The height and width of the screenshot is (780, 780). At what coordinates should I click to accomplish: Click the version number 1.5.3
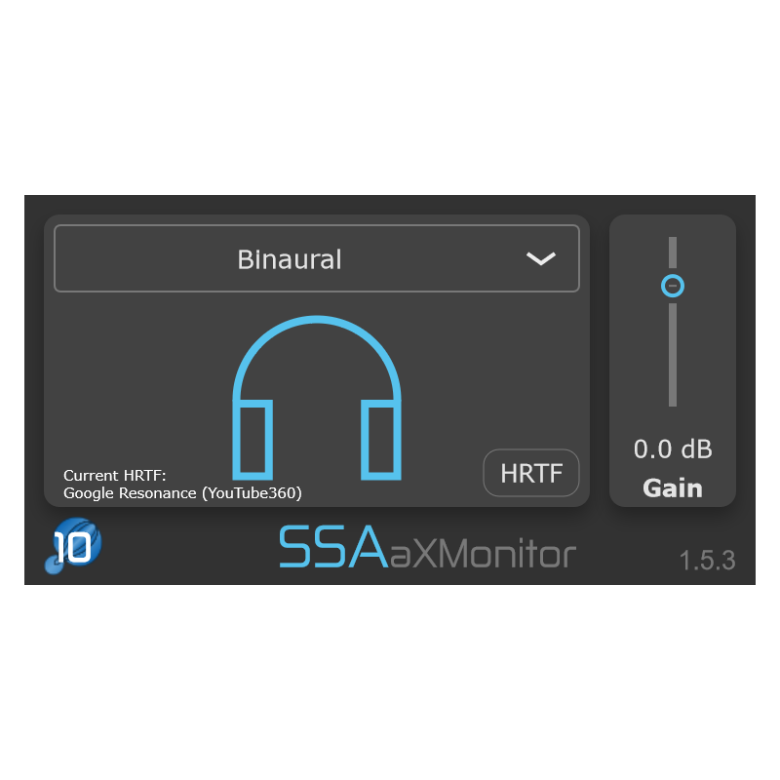[706, 560]
